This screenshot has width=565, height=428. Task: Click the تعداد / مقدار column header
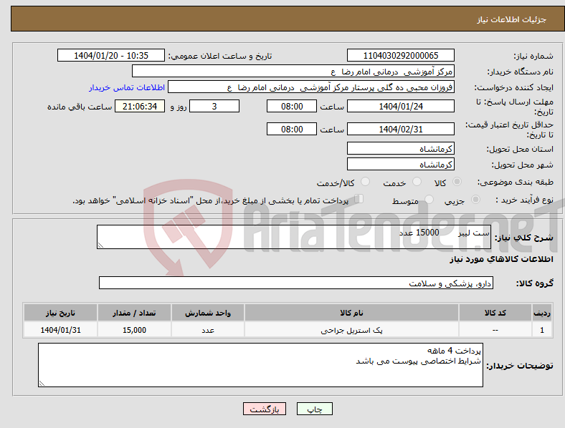(134, 313)
